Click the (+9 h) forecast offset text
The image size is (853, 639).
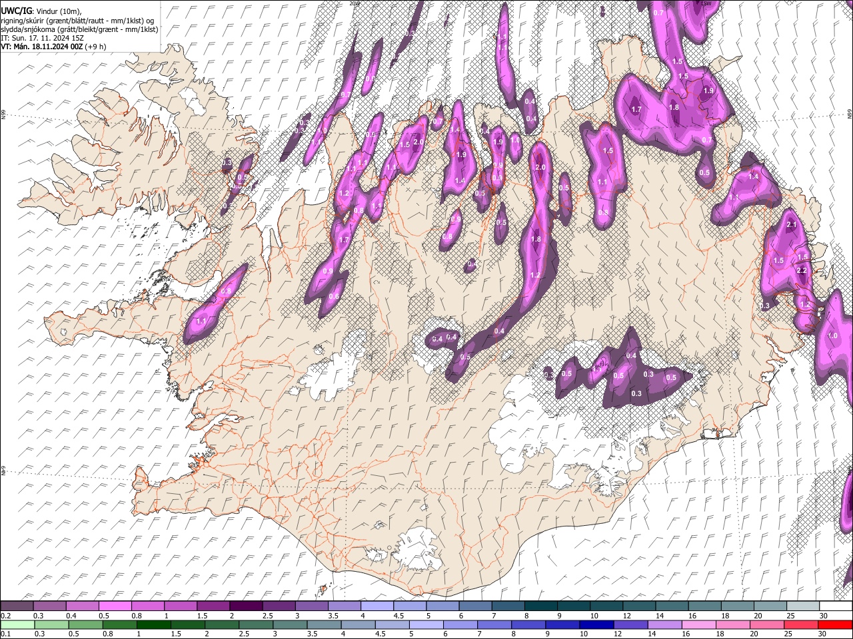click(x=95, y=47)
